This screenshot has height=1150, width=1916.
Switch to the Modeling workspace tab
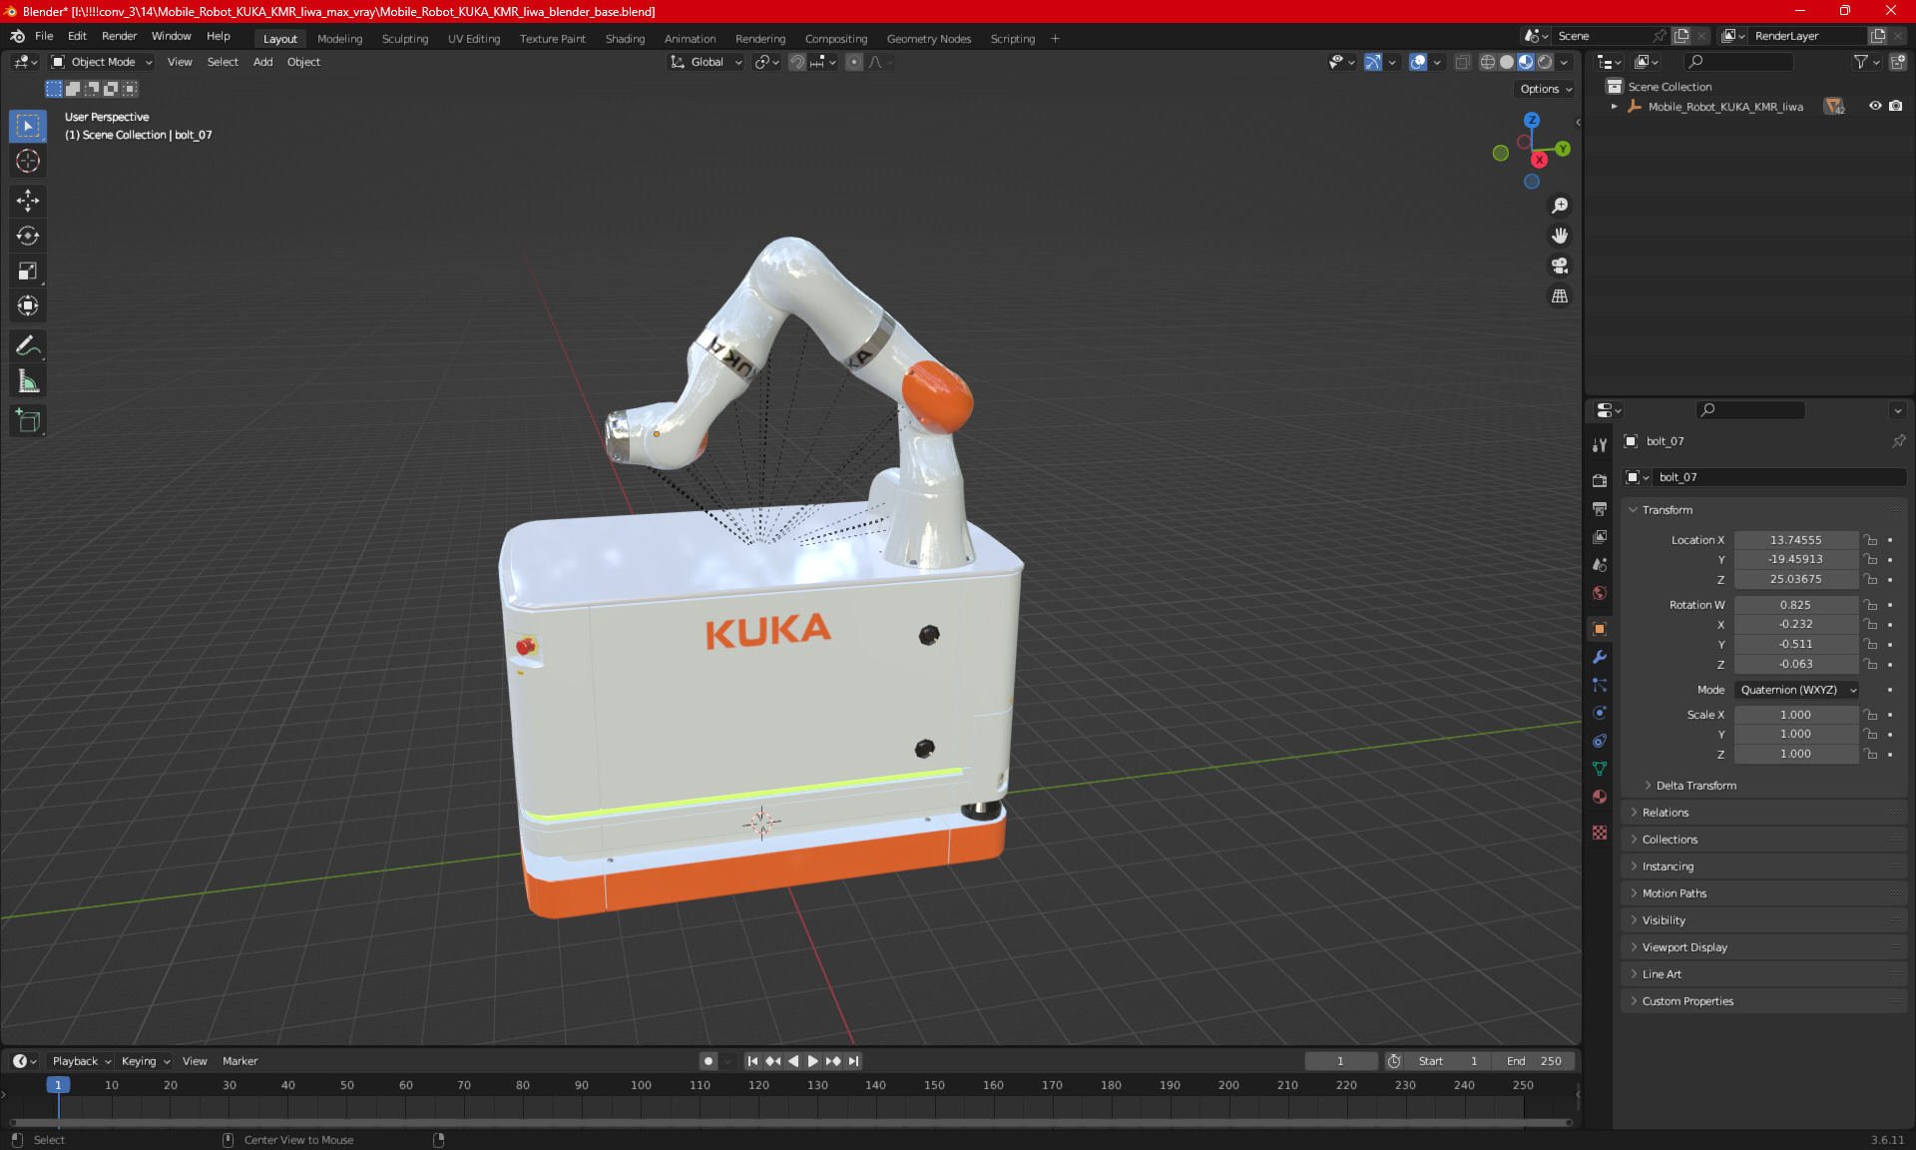pyautogui.click(x=339, y=39)
